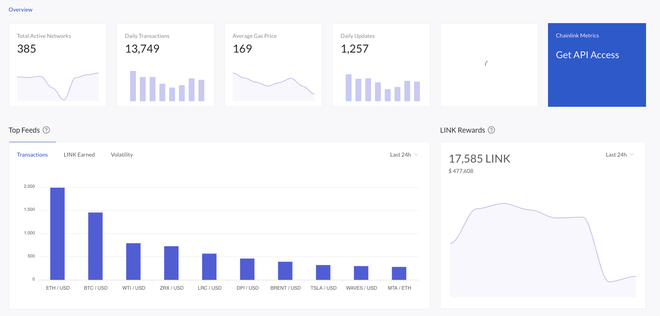Select the 385 networks value
Viewport: 660px width, 316px height.
pyautogui.click(x=27, y=49)
